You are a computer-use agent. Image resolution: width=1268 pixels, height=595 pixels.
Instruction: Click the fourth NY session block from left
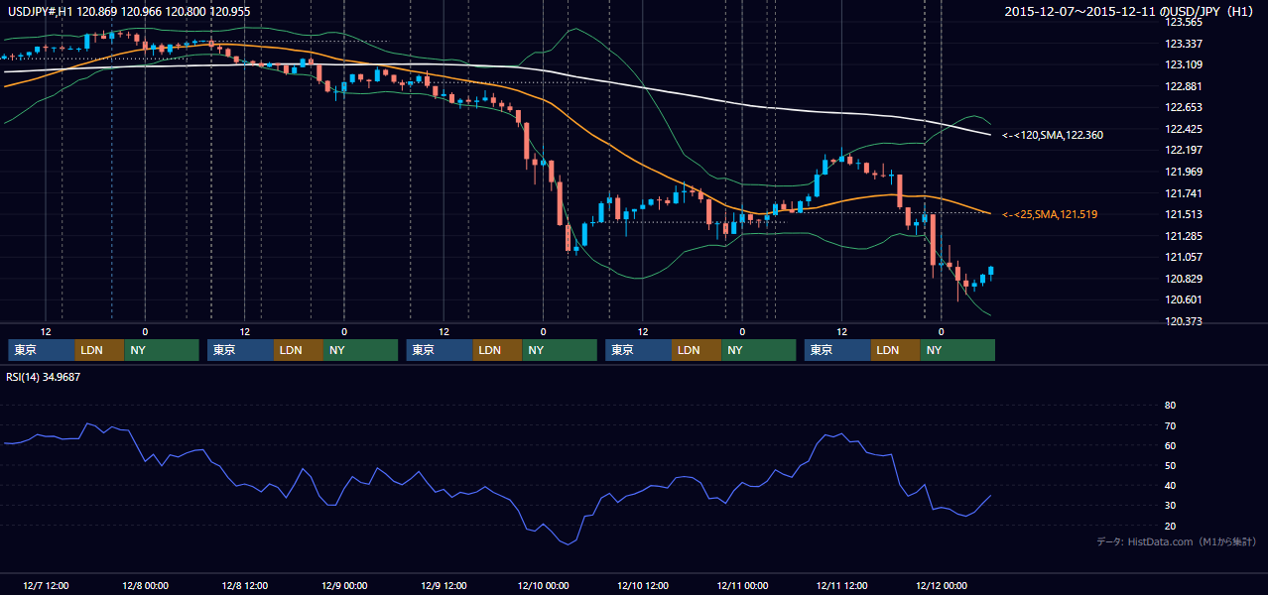tap(759, 350)
